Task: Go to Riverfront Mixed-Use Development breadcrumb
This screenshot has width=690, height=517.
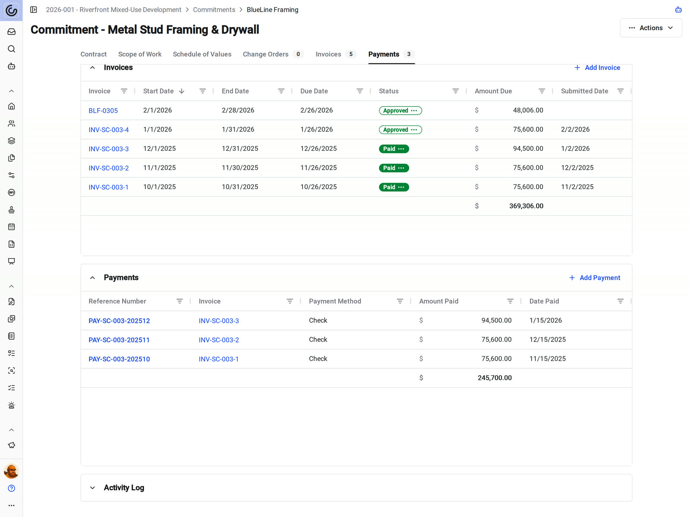Action: [113, 9]
